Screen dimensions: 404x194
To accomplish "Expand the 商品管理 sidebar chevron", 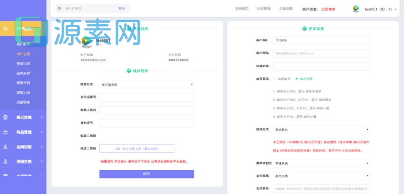I will click(42, 132).
